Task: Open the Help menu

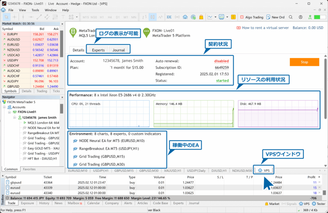Action: (x=65, y=10)
